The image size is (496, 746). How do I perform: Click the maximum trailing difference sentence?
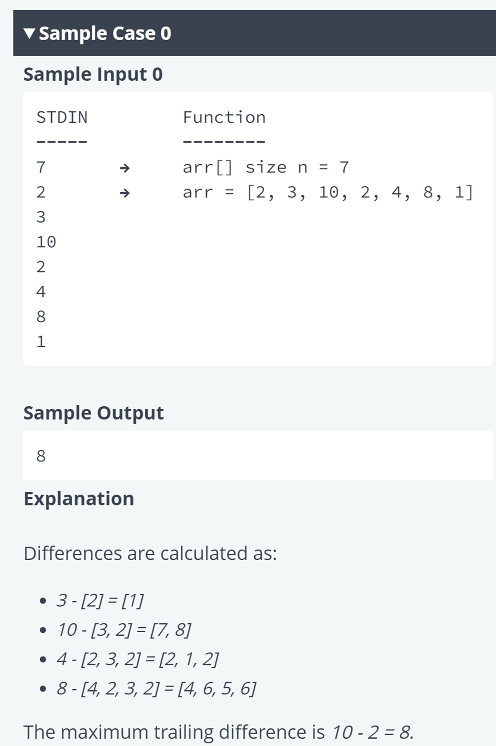218,732
